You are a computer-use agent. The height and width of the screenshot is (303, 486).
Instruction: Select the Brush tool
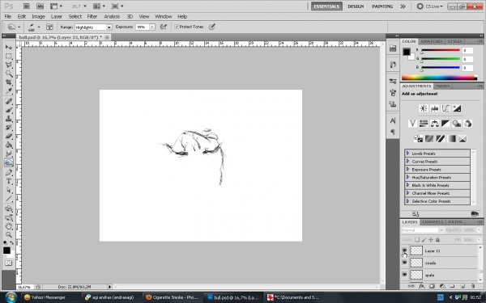pyautogui.click(x=9, y=110)
